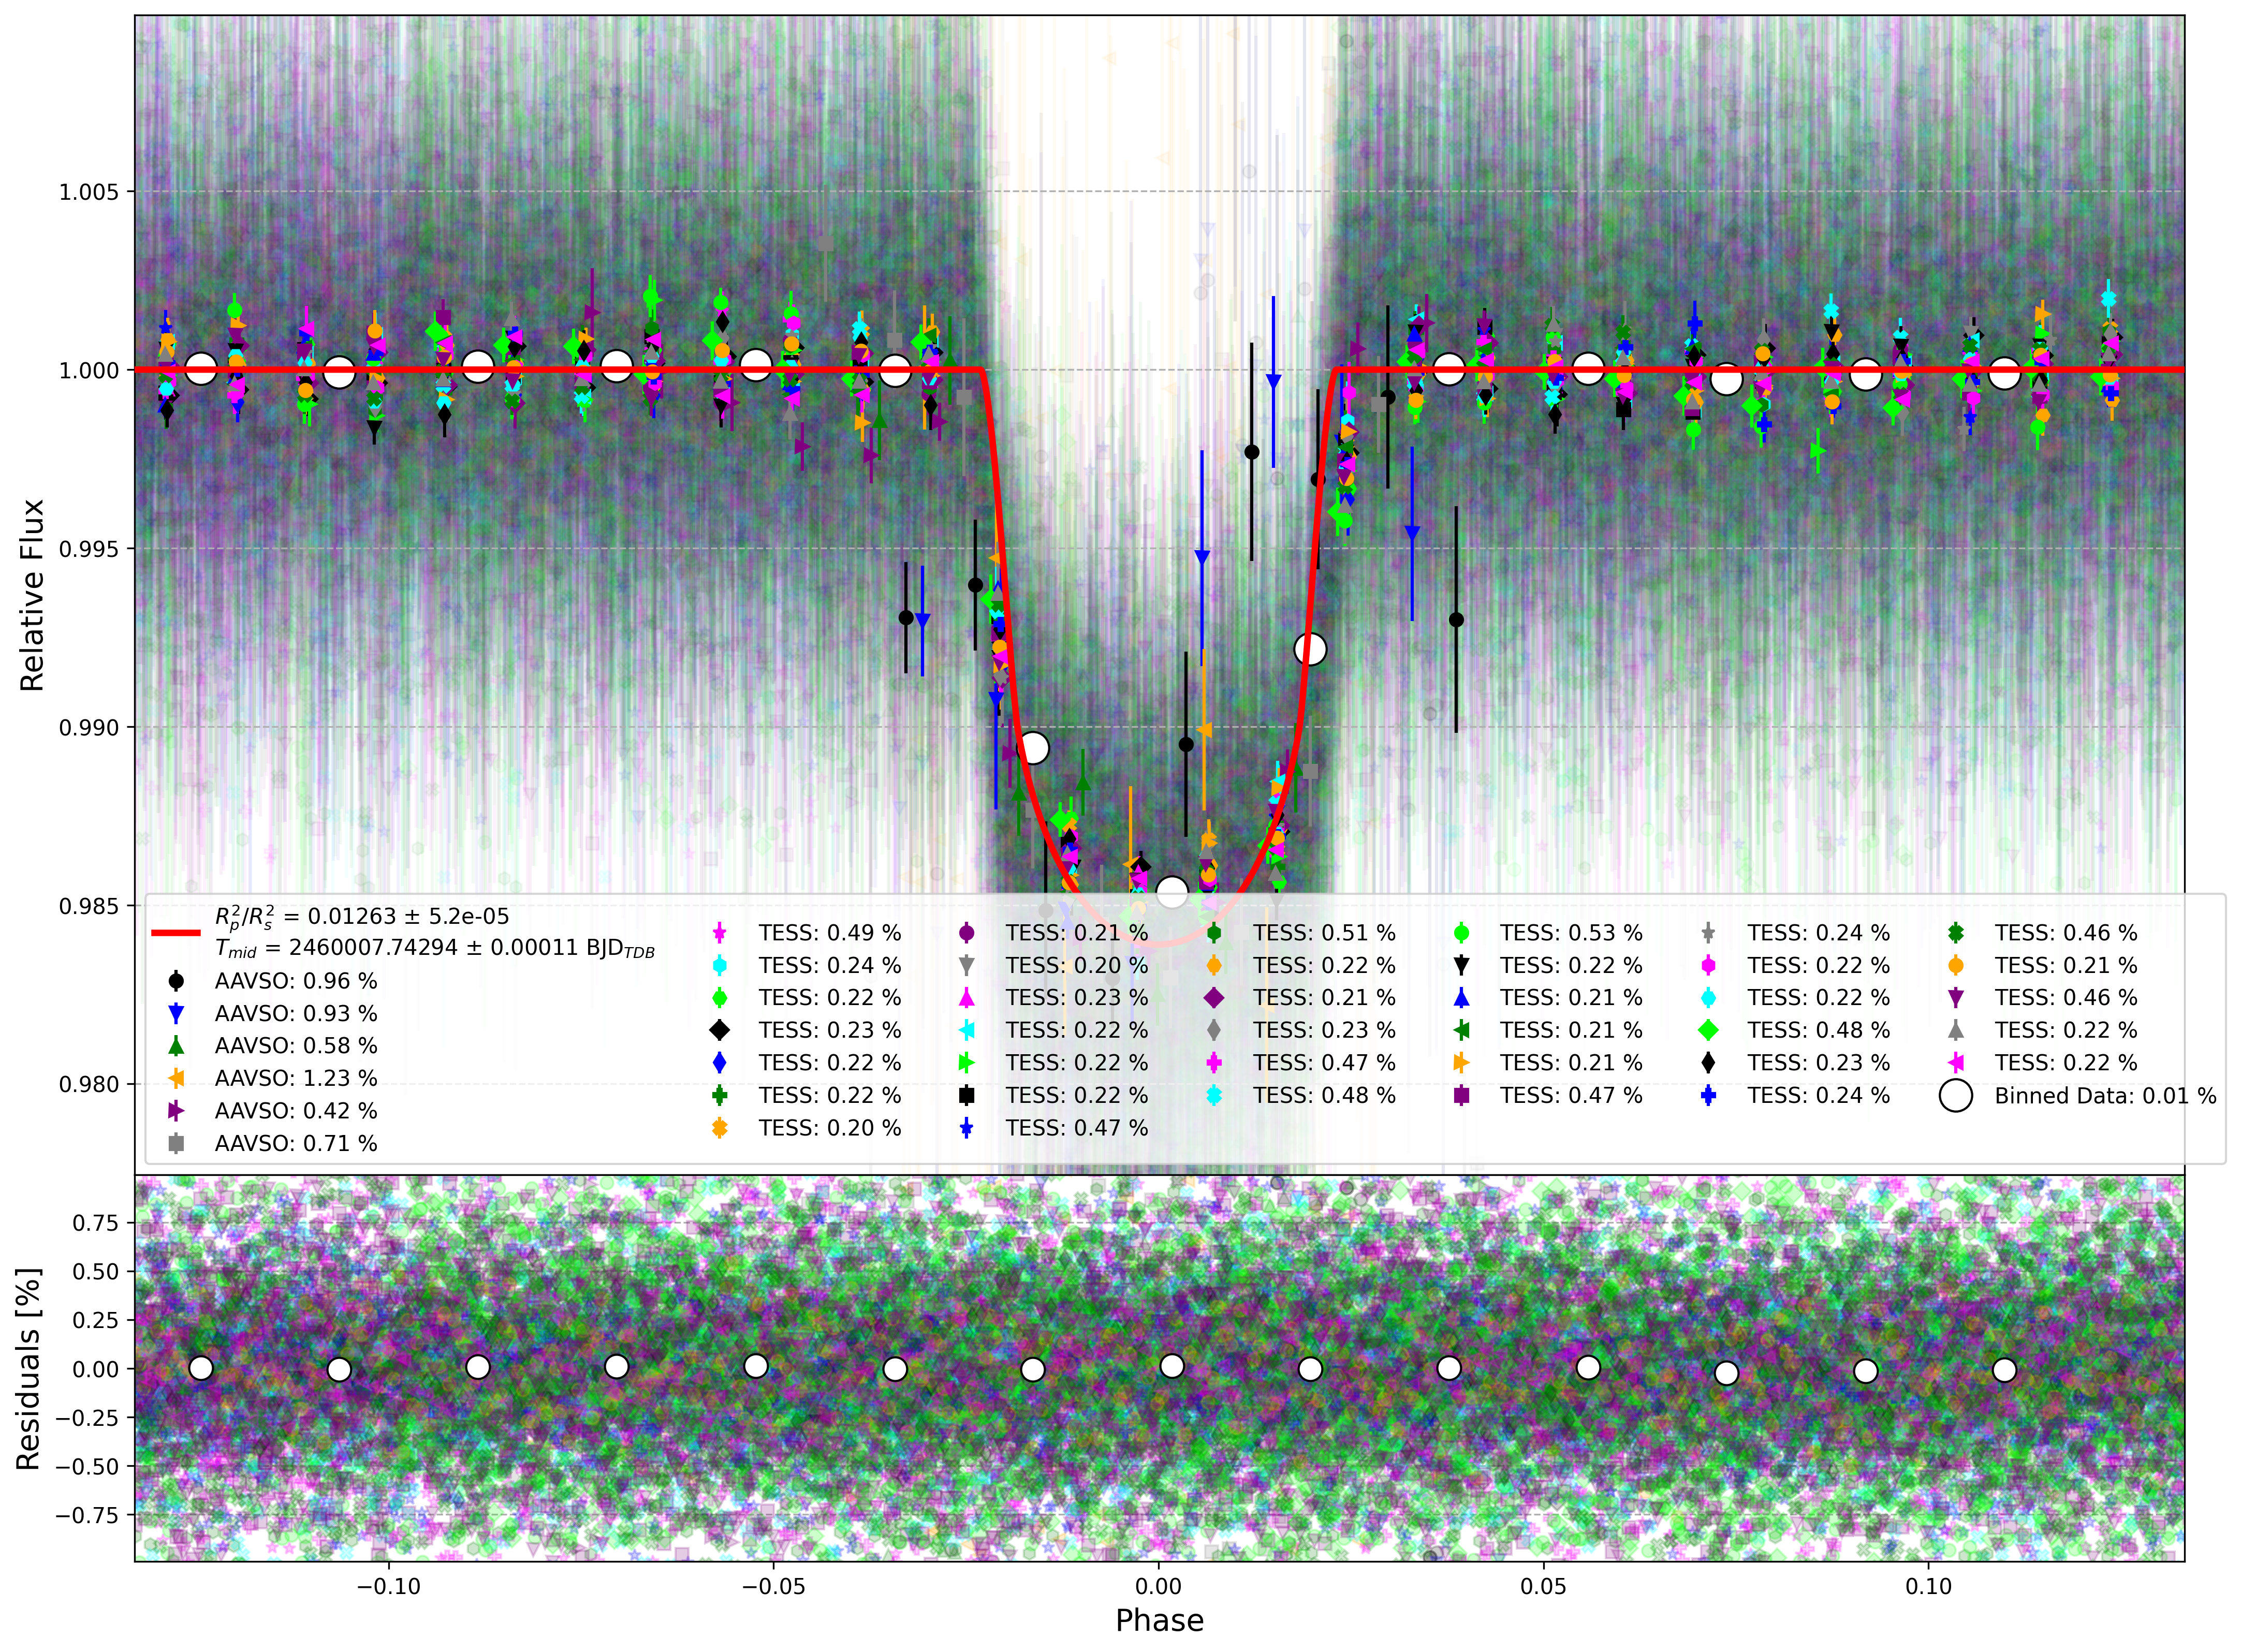Click the 0.985 tick on the flux axis
This screenshot has height=1652, width=2241.
[x=89, y=906]
